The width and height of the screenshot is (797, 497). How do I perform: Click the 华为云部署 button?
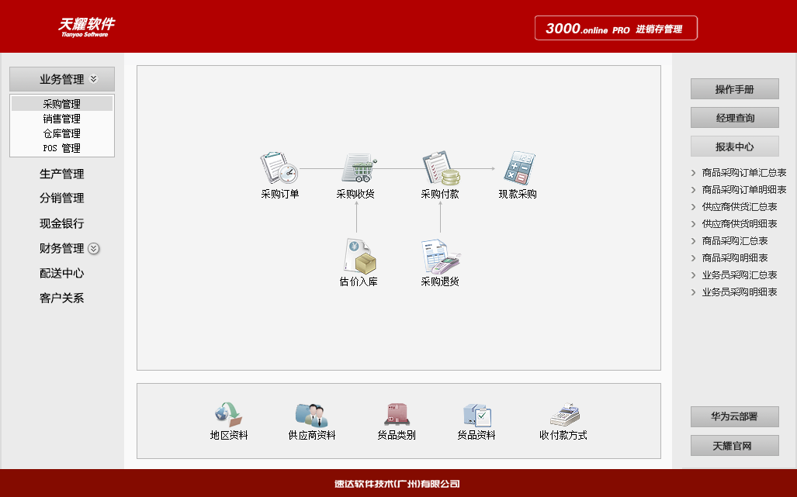734,417
